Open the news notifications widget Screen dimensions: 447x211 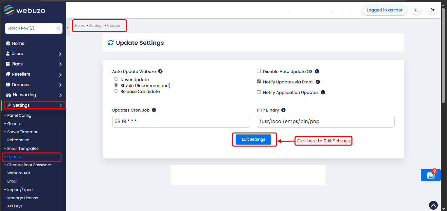pos(430,175)
